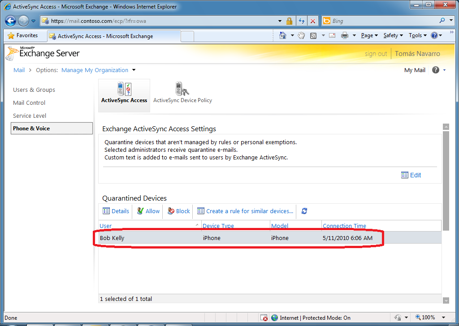Sort by Connection Time column header
The width and height of the screenshot is (459, 326).
344,226
